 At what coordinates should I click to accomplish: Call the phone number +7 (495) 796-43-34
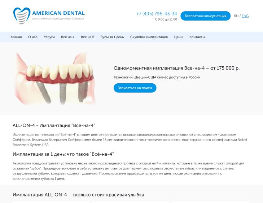tap(156, 14)
